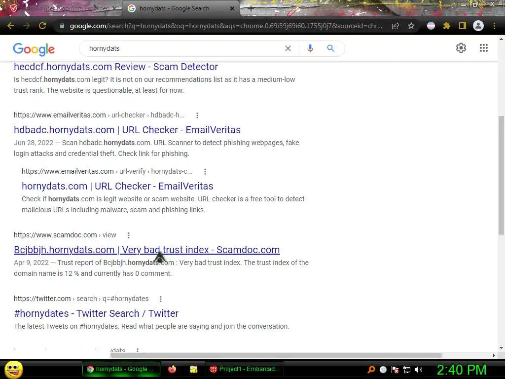Click the https://twitter.com search breadcrumb text

[81, 299]
